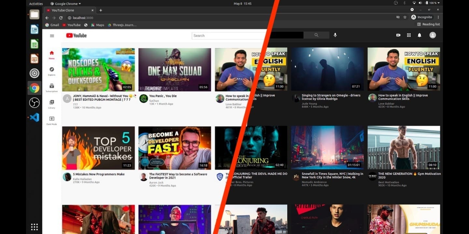Open Subscription in the sidebar
The image size is (469, 234).
[51, 88]
